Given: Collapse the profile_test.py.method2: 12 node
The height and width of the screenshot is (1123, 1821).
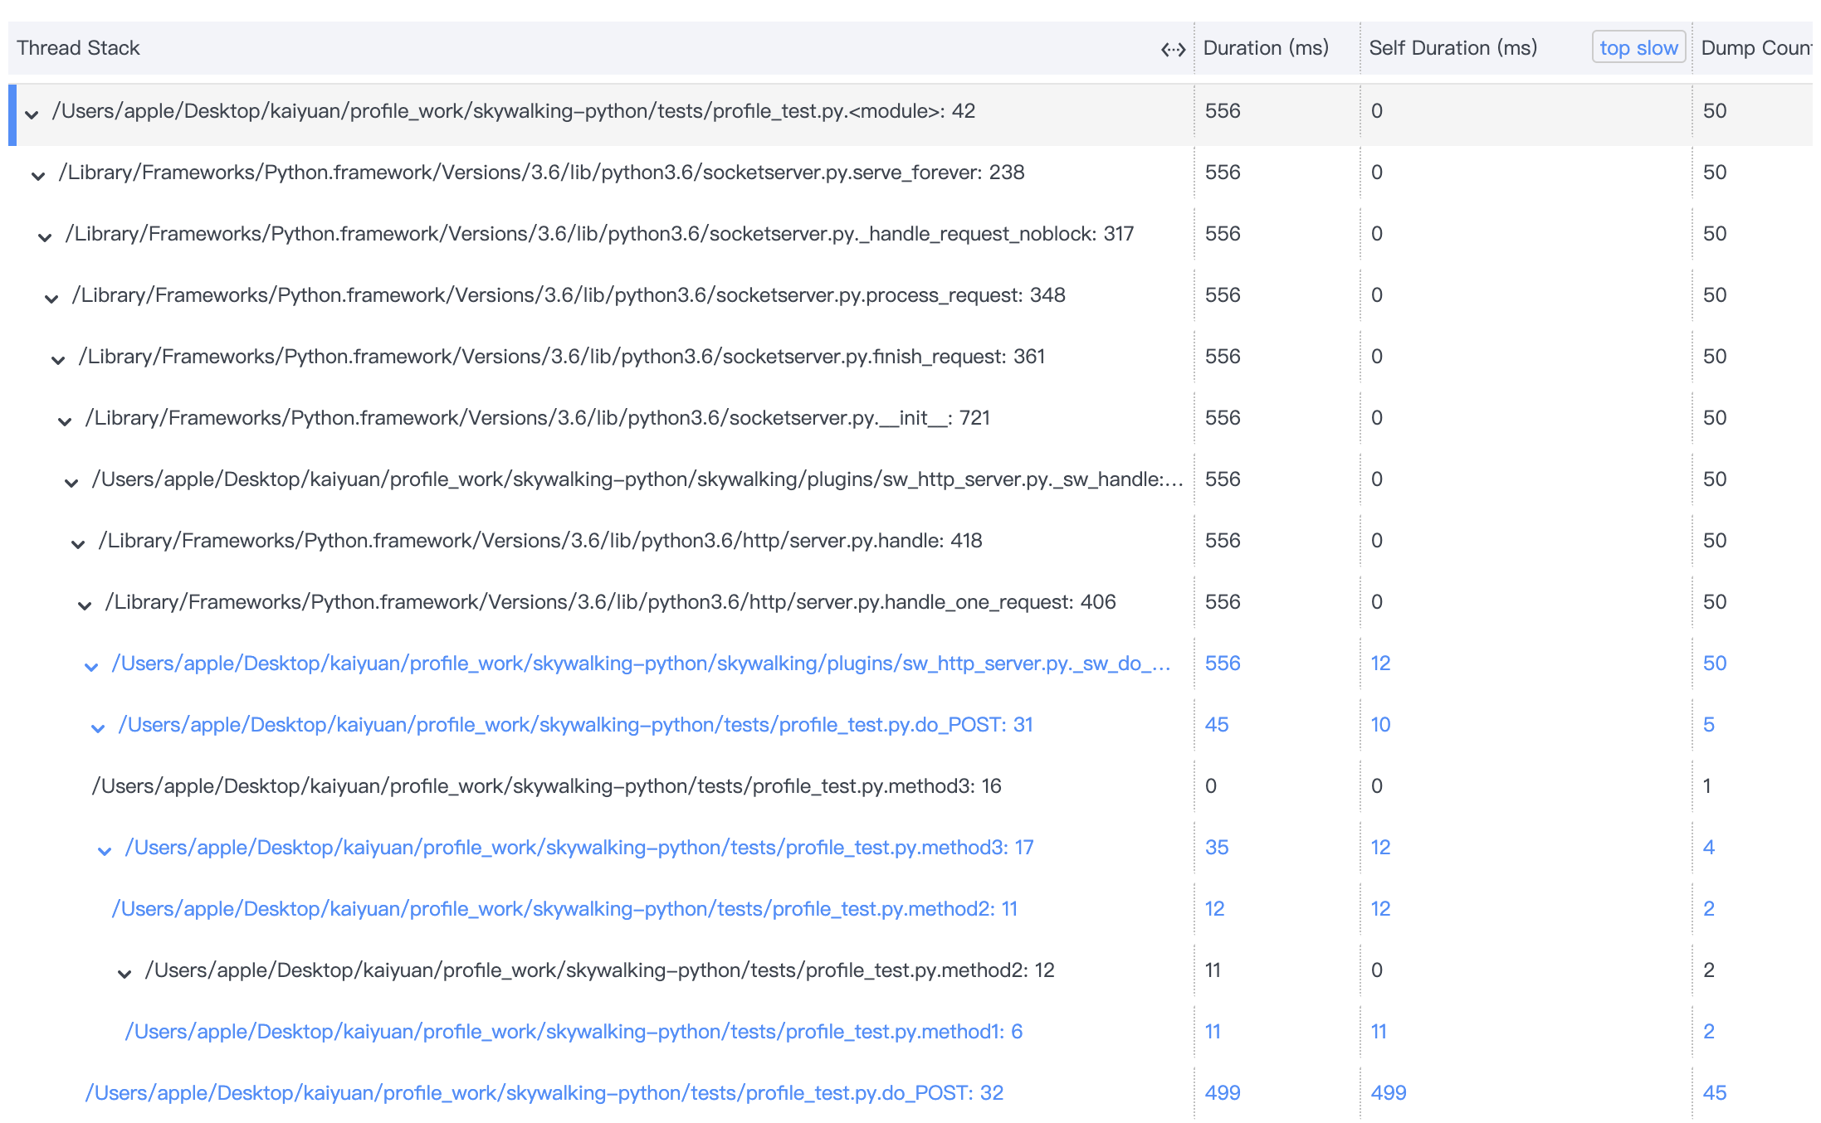Looking at the screenshot, I should (124, 970).
